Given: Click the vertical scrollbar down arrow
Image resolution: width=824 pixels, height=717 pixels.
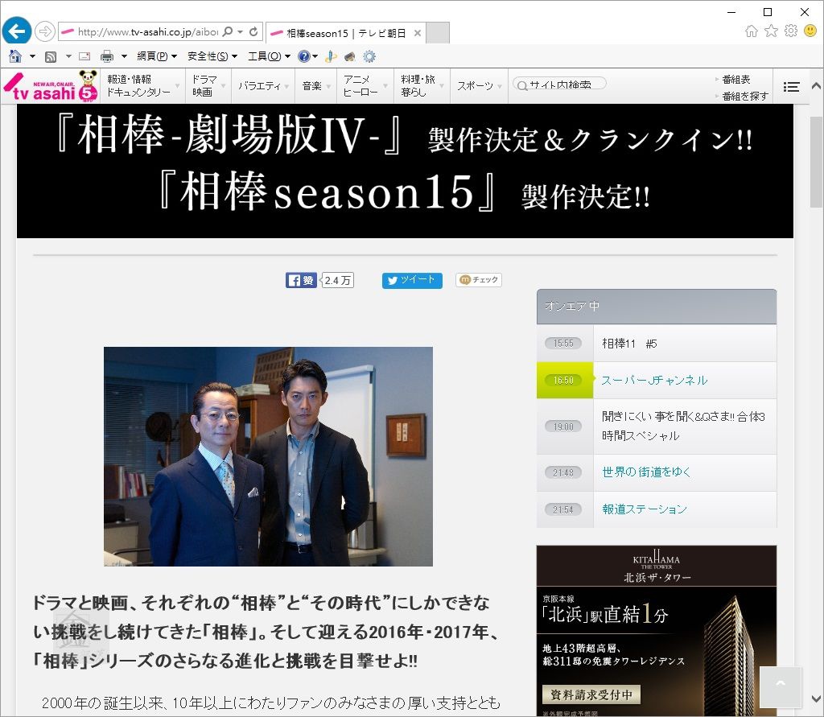Looking at the screenshot, I should (x=816, y=698).
